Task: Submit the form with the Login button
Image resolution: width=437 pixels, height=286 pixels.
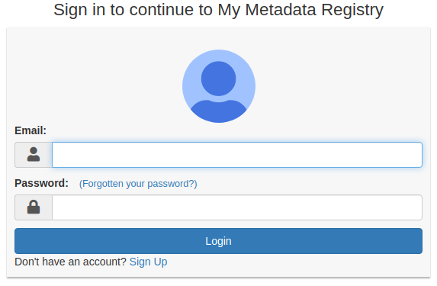Action: click(218, 241)
